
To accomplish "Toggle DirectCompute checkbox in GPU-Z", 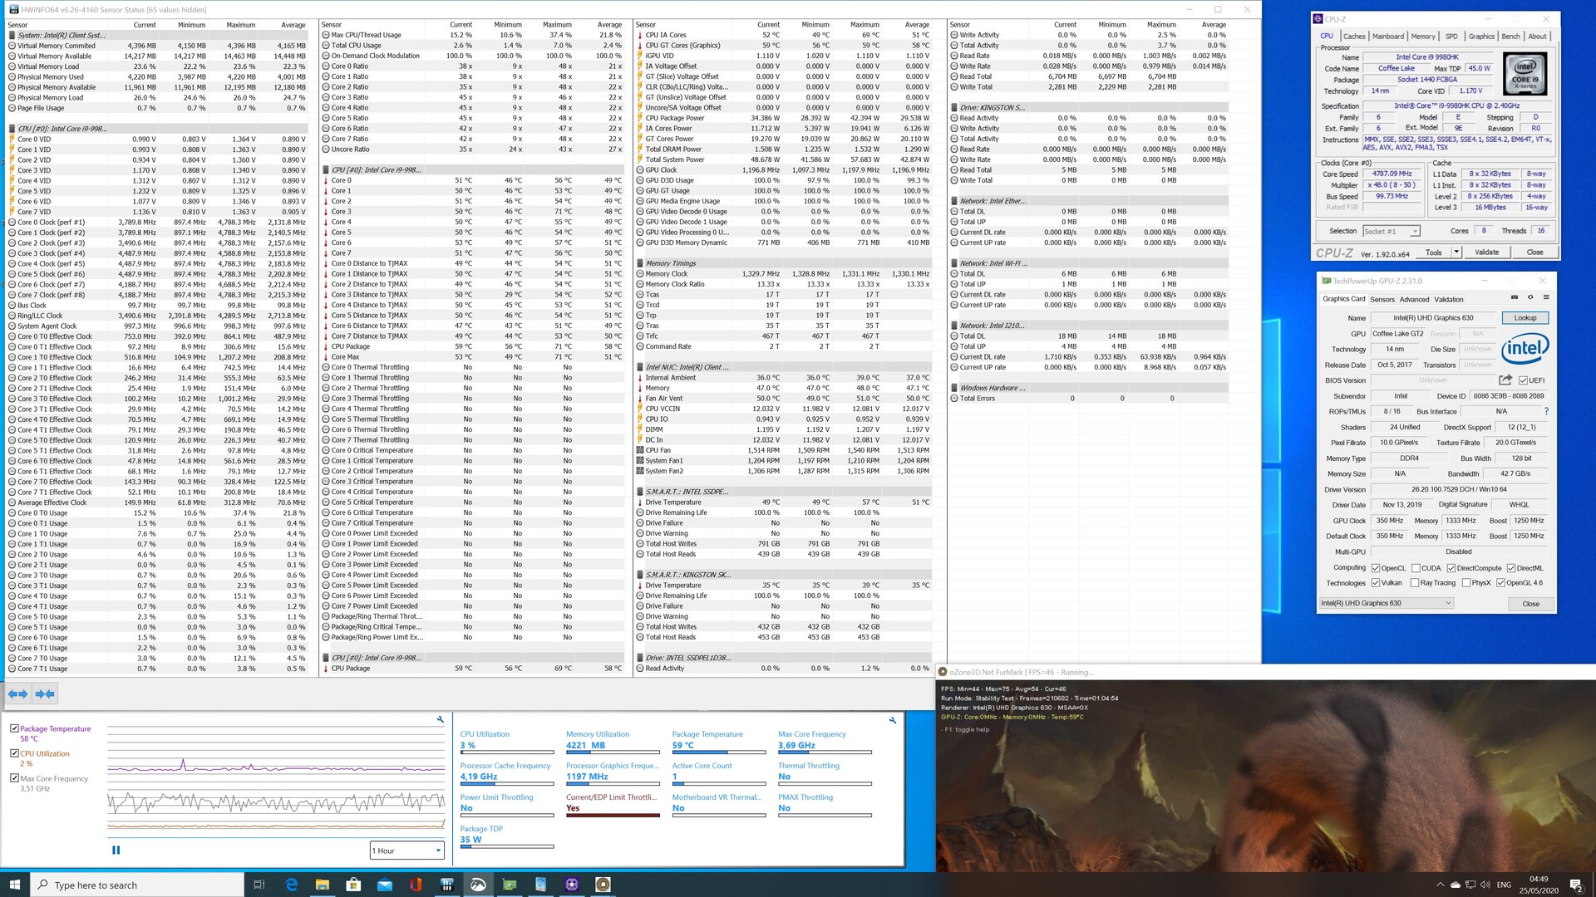I will pyautogui.click(x=1451, y=568).
